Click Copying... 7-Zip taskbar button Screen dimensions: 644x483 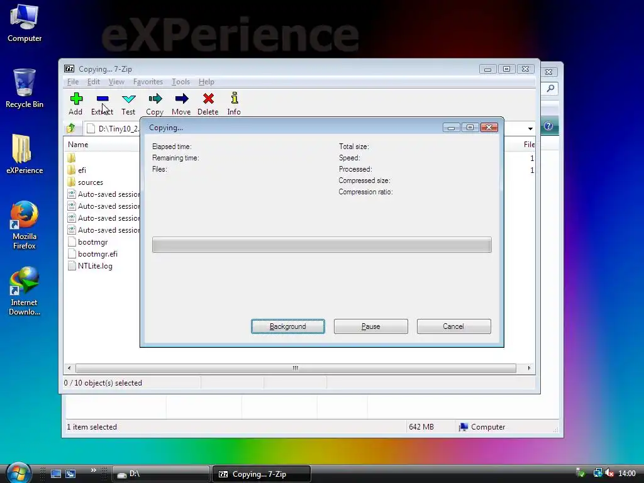tap(261, 474)
